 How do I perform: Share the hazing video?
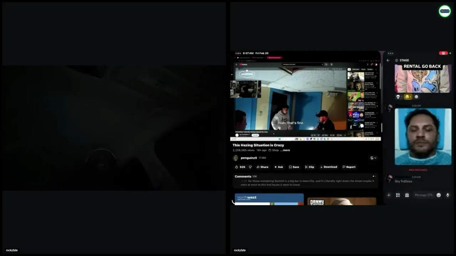(x=262, y=167)
